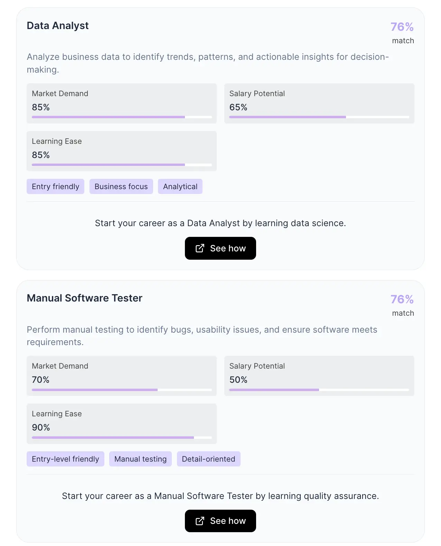
Task: Click Data Analyst's 76% match score
Action: (x=402, y=27)
